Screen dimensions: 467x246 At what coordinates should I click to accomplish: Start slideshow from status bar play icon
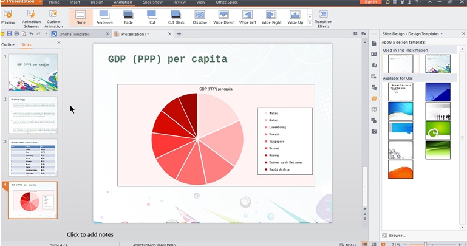tap(383, 244)
